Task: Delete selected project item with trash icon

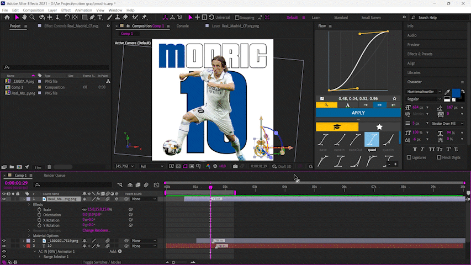Action: (x=49, y=167)
